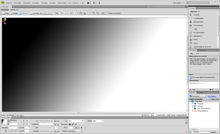Open the Opdrachten menu
The image size is (220, 134).
(62, 3)
